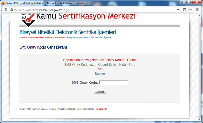Click the Save to Pocket icon
The height and width of the screenshot is (123, 203).
[x=184, y=10]
